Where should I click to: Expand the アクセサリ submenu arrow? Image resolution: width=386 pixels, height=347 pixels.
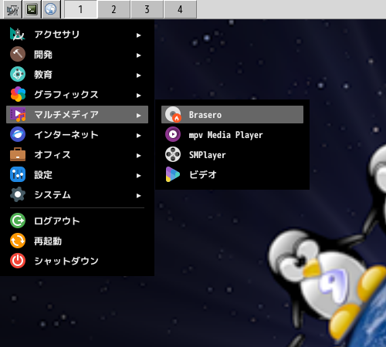139,35
